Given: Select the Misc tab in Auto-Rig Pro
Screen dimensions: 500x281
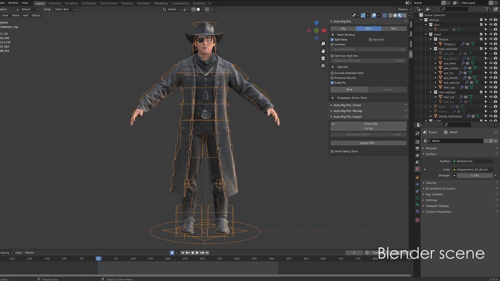Looking at the screenshot, I should [394, 29].
